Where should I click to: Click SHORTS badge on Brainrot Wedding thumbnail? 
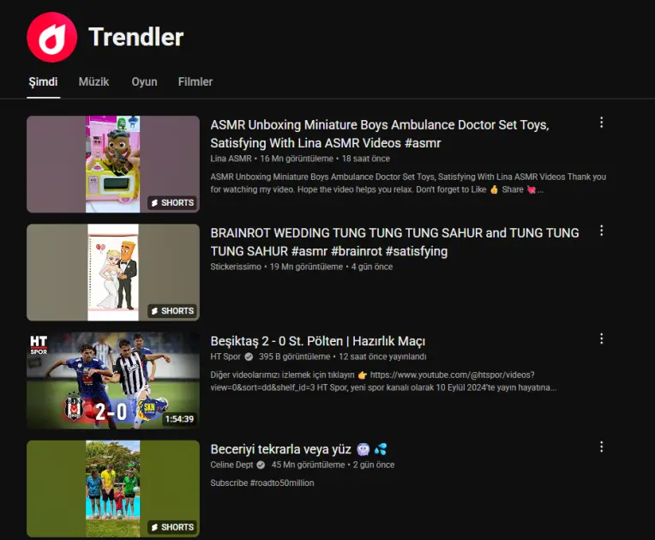tap(172, 311)
